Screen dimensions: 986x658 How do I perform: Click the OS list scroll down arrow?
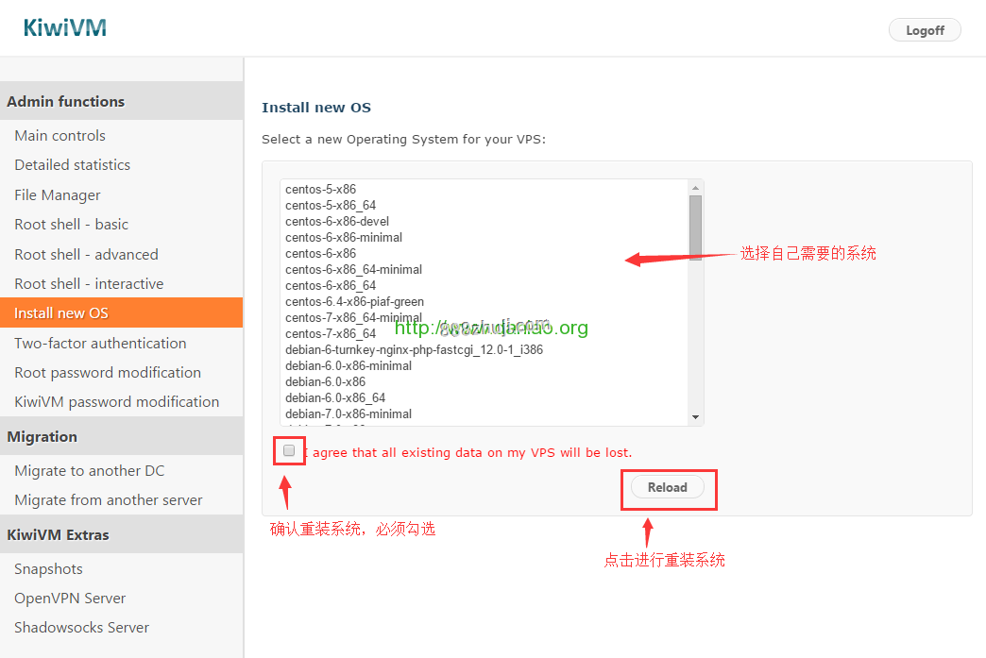[695, 416]
